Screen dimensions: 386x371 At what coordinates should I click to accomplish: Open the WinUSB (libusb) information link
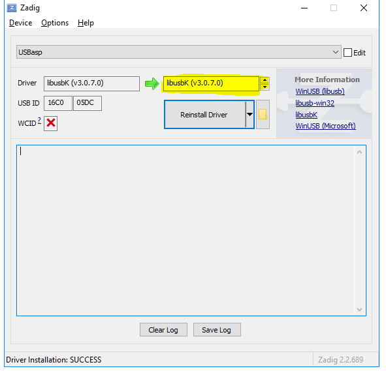pos(320,91)
